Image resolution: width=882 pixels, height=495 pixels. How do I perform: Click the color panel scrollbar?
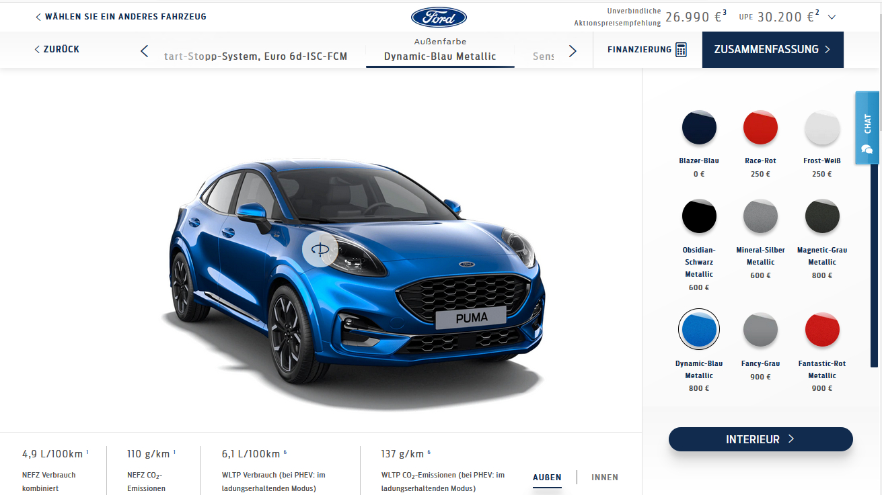(874, 266)
